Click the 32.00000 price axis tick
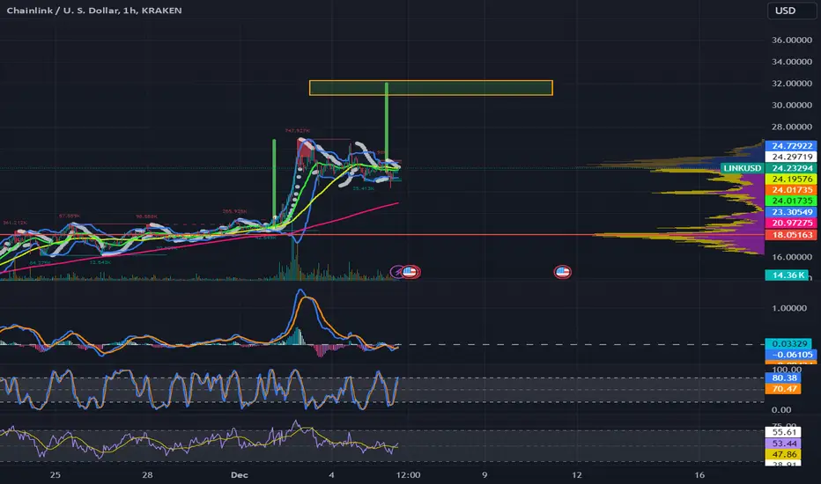 pos(792,84)
